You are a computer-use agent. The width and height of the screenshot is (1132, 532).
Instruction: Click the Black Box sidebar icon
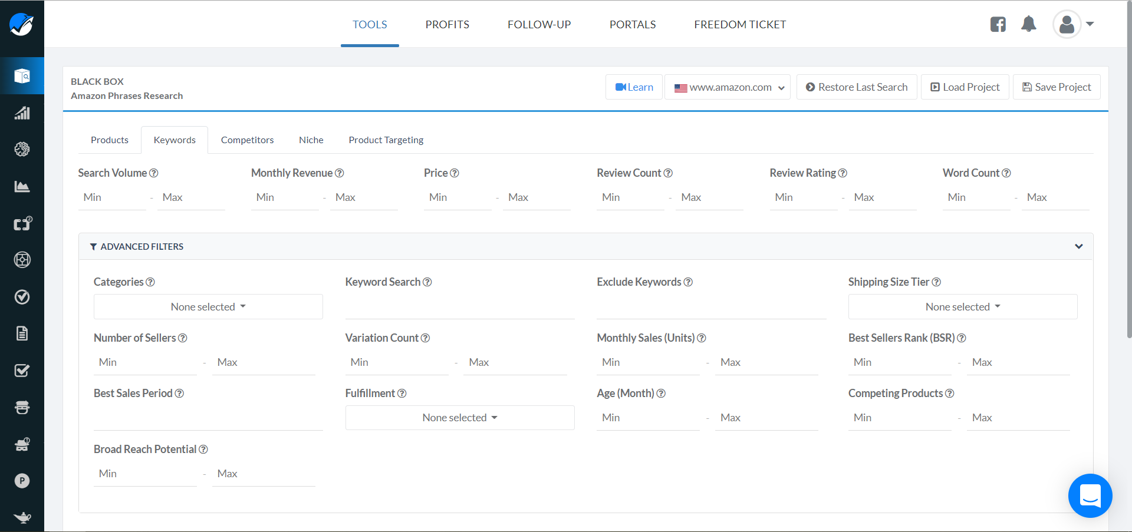[22, 76]
